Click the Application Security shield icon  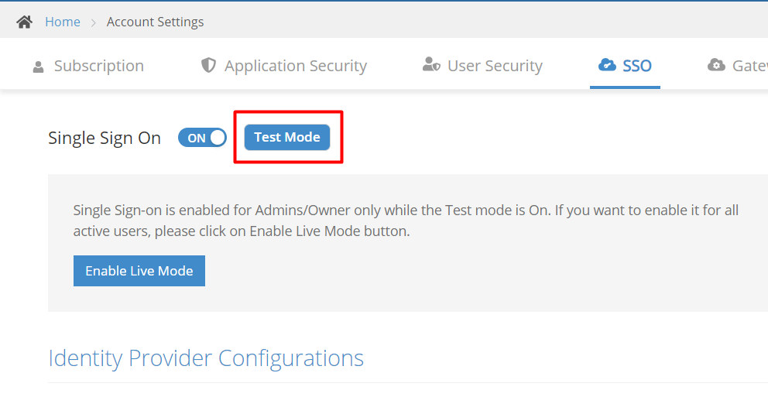click(208, 65)
